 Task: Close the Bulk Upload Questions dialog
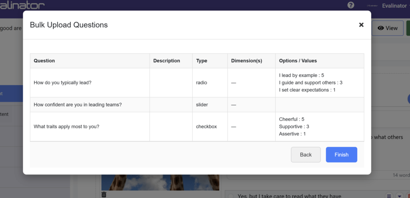pos(361,25)
